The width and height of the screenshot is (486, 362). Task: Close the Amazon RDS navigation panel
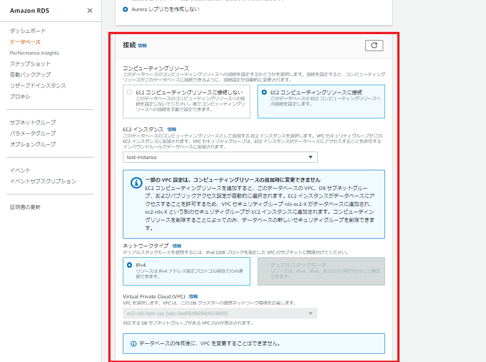coord(90,10)
